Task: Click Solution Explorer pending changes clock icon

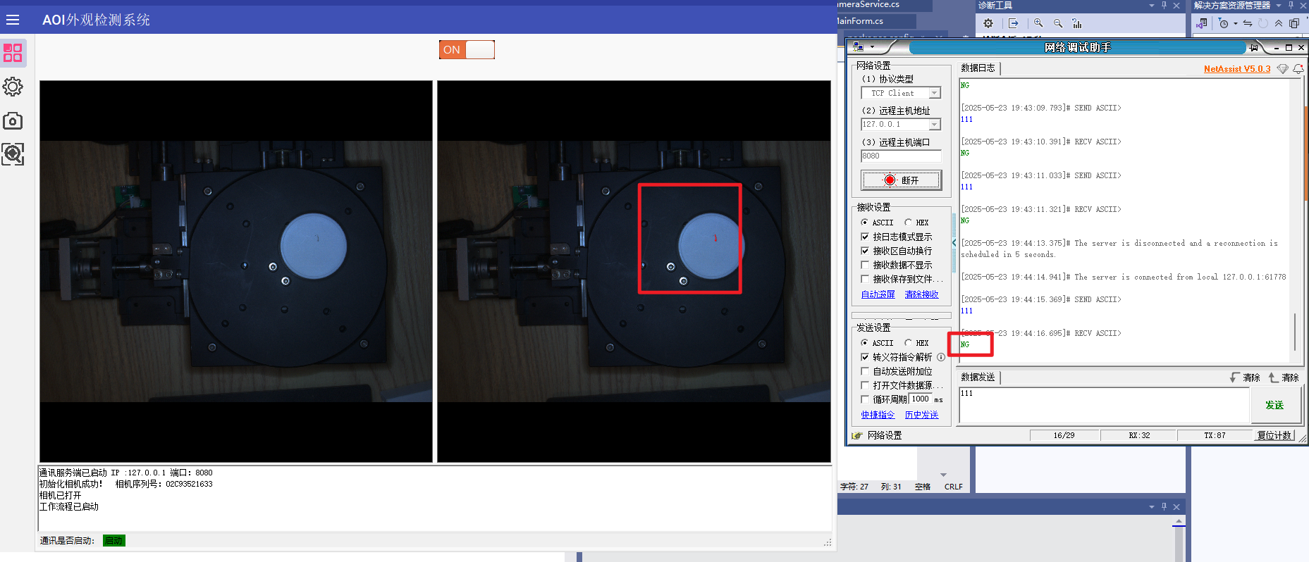Action: click(1224, 23)
